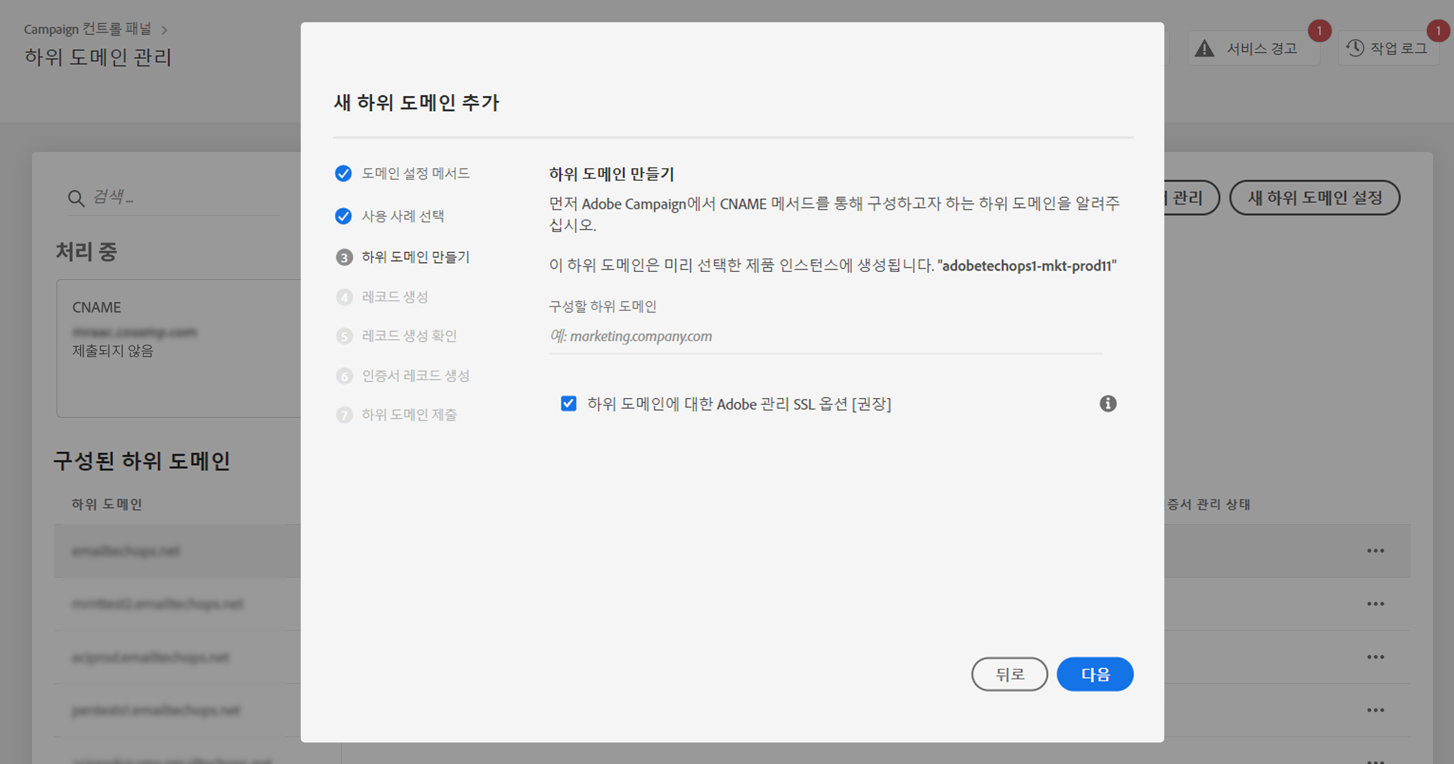Click the subdomain name input field

tap(824, 336)
